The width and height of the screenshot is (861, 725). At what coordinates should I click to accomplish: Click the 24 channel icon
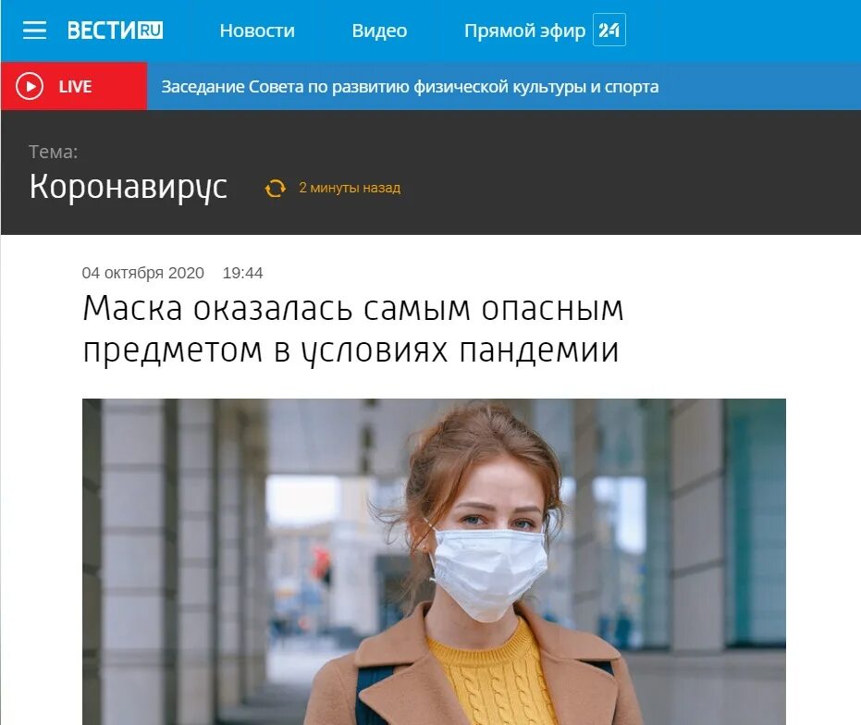coord(609,30)
